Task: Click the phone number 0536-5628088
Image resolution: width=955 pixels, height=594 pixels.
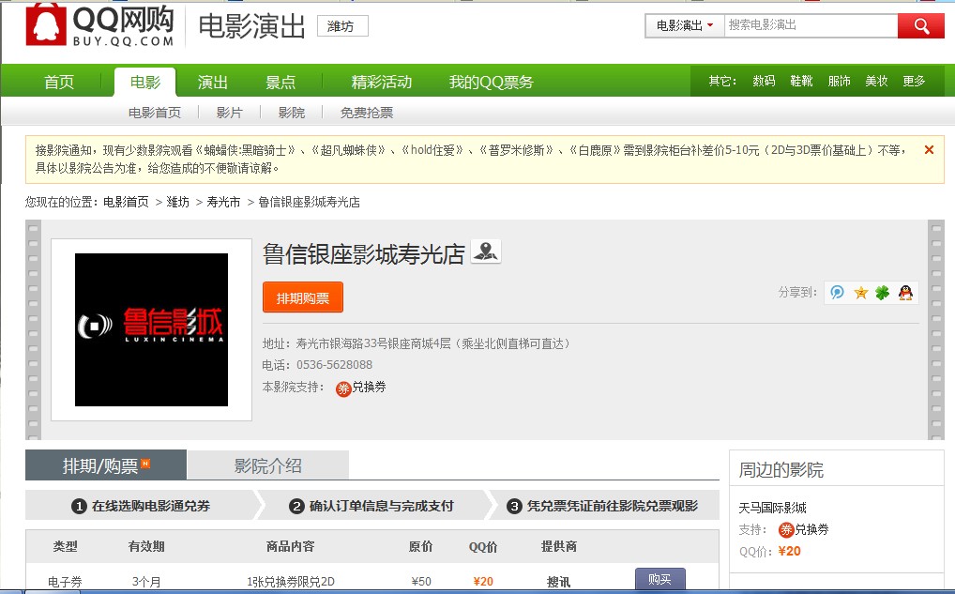Action: tap(334, 365)
